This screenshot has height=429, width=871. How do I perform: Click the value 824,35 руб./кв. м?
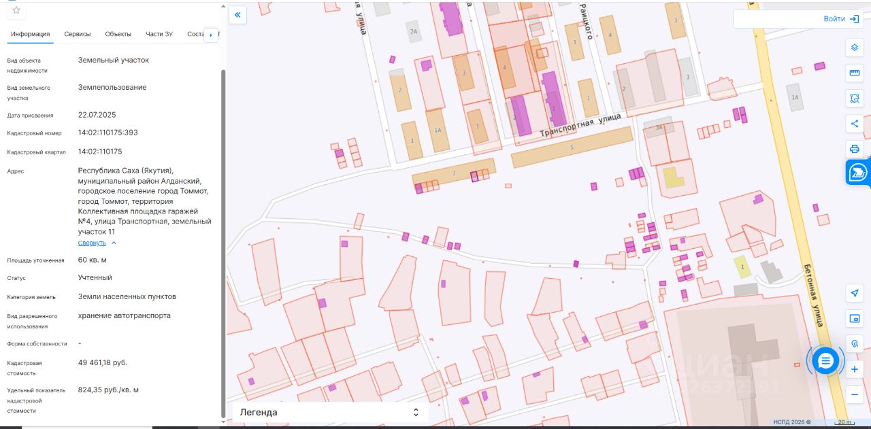[x=109, y=390]
